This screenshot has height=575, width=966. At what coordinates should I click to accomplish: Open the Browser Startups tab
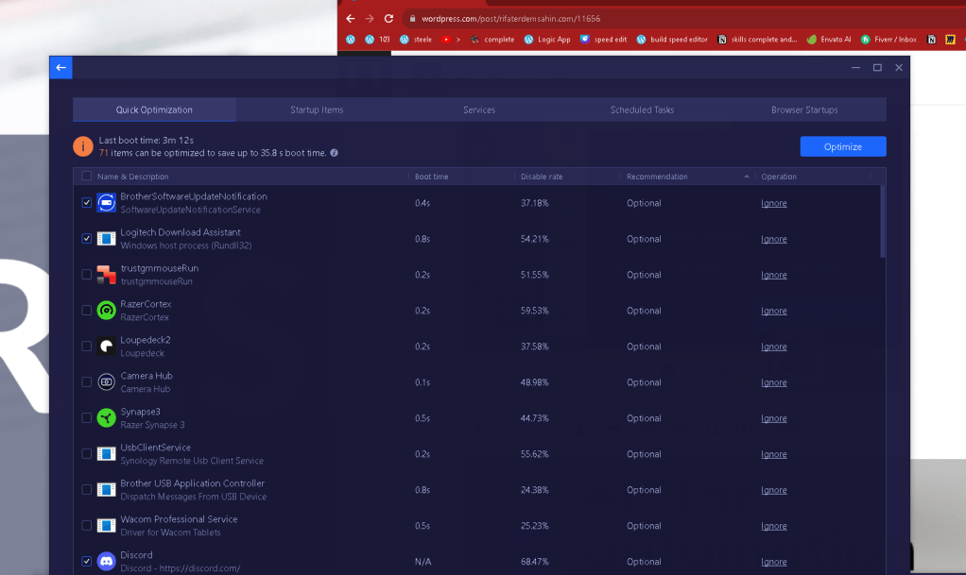[x=804, y=110]
